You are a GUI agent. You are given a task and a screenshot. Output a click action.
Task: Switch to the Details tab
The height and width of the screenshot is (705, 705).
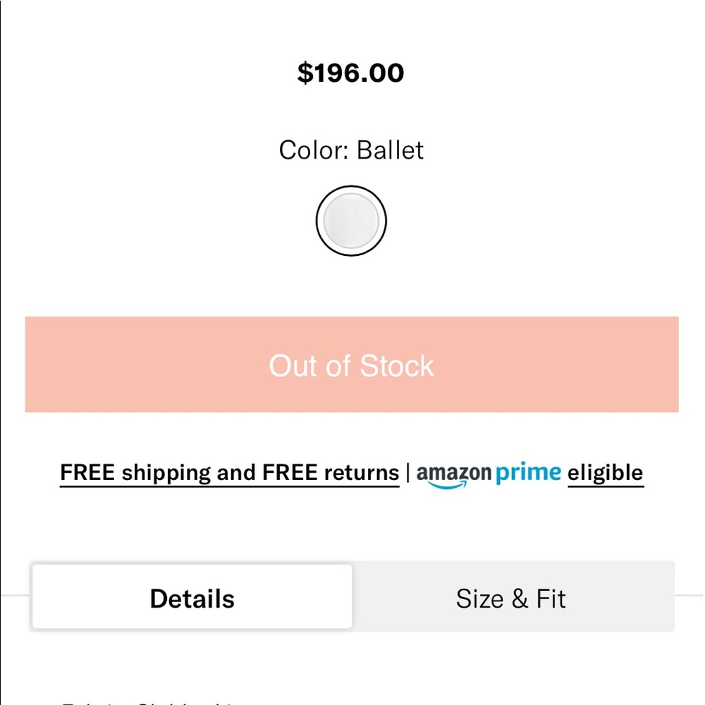pyautogui.click(x=192, y=597)
